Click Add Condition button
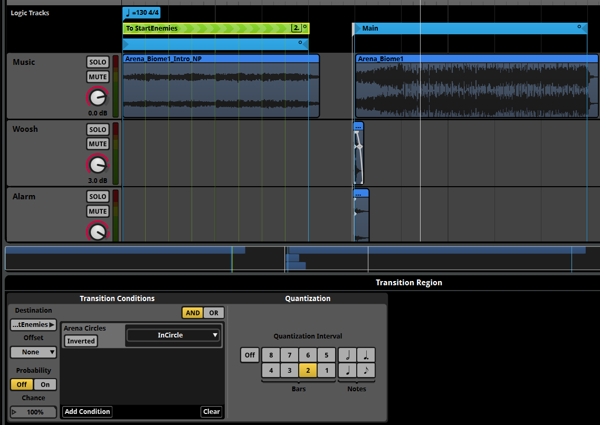 [x=87, y=412]
